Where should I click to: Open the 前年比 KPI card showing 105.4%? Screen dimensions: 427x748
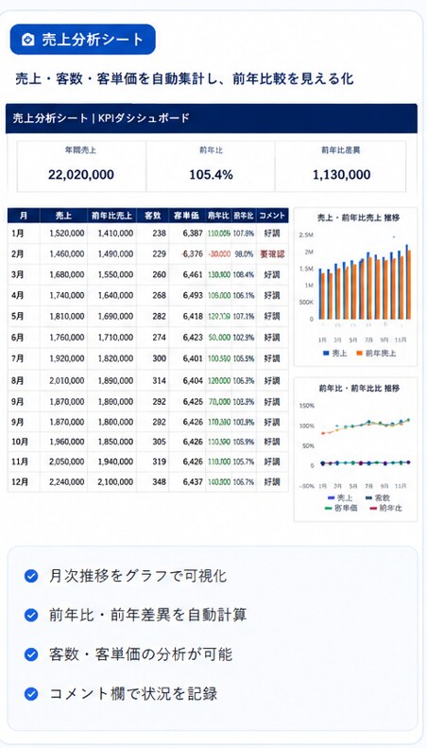211,166
